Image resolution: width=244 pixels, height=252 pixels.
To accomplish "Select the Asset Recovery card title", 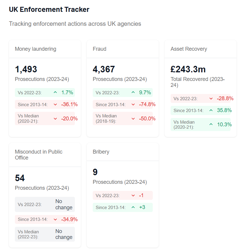I will tap(189, 49).
